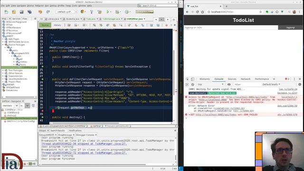Viewport: 304px width, 171px height.
Task: Click the Save All icon in NetBeans toolbar
Action: pyautogui.click(x=29, y=12)
